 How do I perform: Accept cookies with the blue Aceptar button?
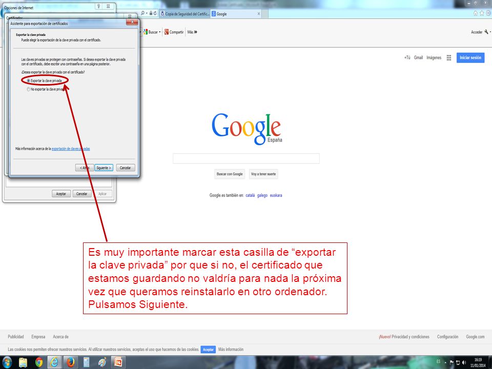pos(208,350)
